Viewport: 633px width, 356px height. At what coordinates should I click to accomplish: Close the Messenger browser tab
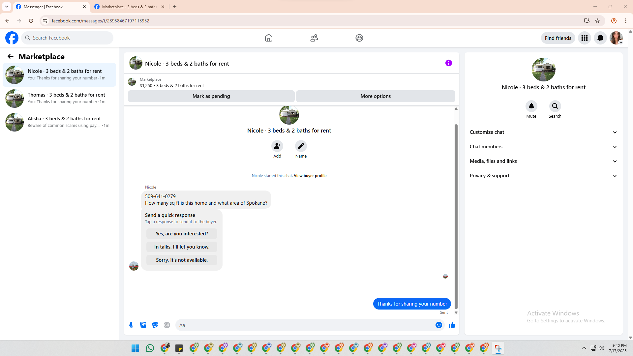(84, 7)
